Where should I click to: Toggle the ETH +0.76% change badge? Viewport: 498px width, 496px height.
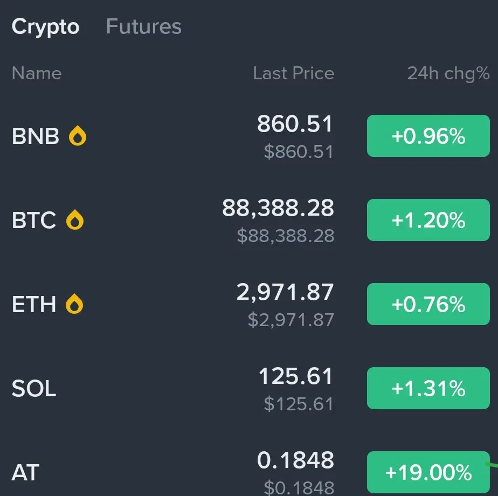[428, 305]
